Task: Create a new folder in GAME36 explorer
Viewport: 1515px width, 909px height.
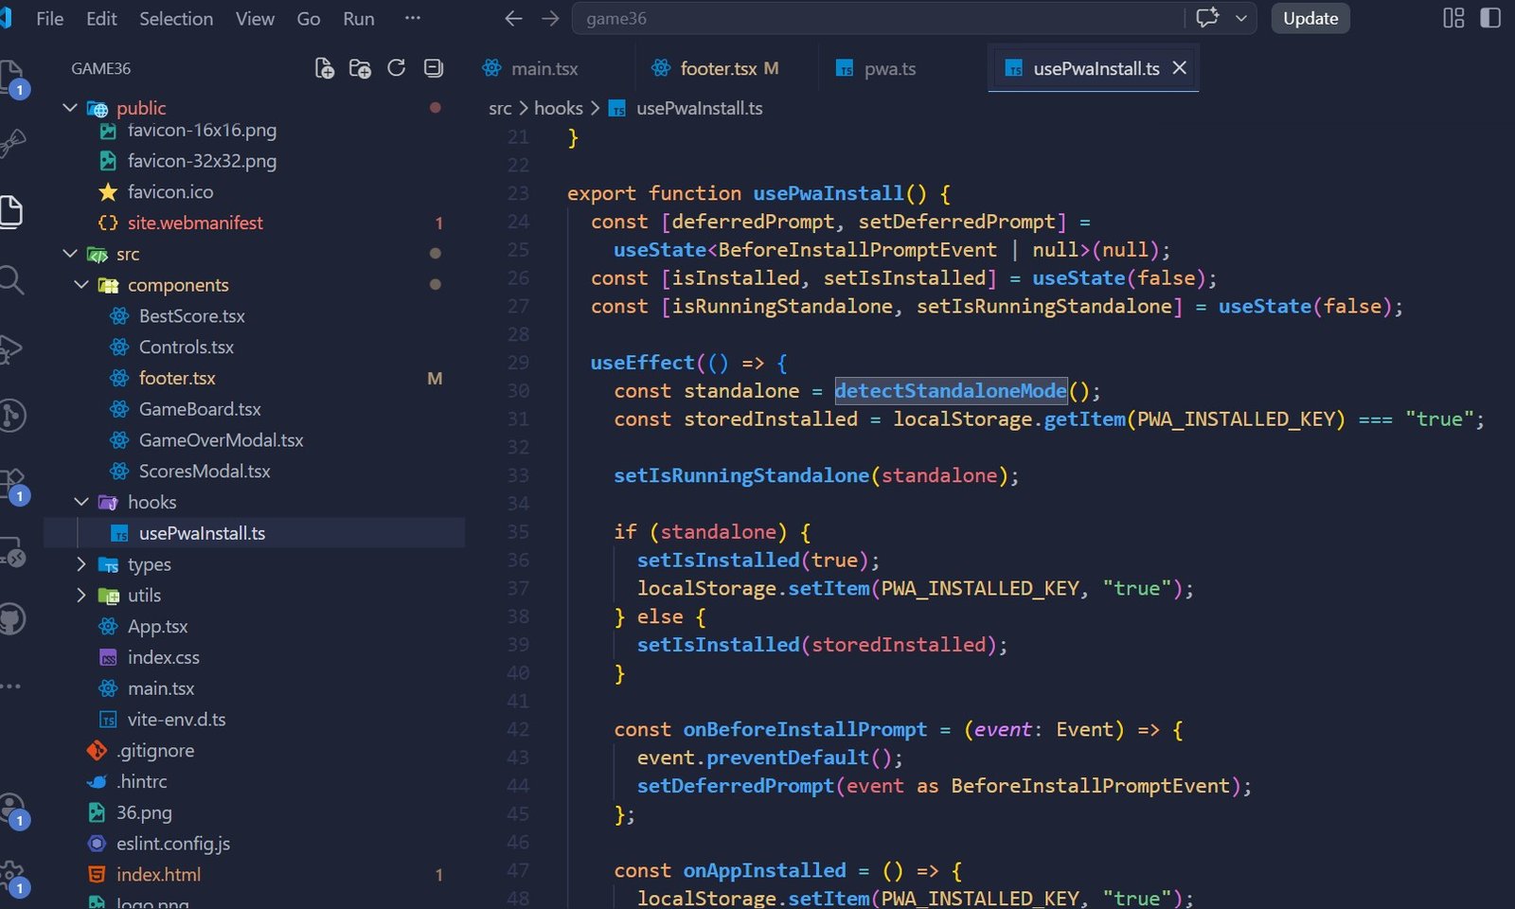Action: 360,68
